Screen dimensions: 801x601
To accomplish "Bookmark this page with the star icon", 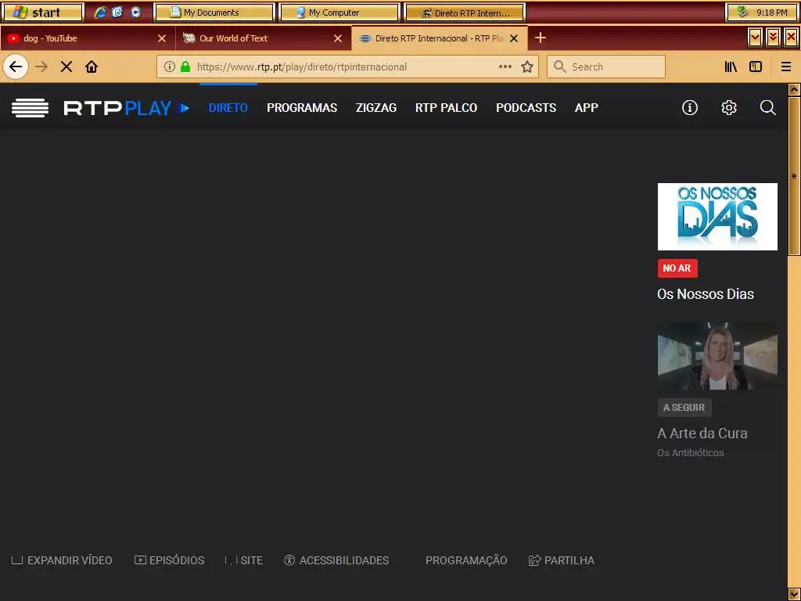I will point(527,67).
